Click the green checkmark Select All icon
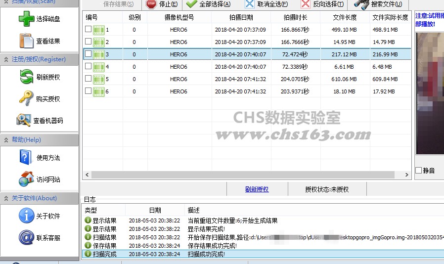Viewport: 444px width, 264px height. click(x=191, y=4)
